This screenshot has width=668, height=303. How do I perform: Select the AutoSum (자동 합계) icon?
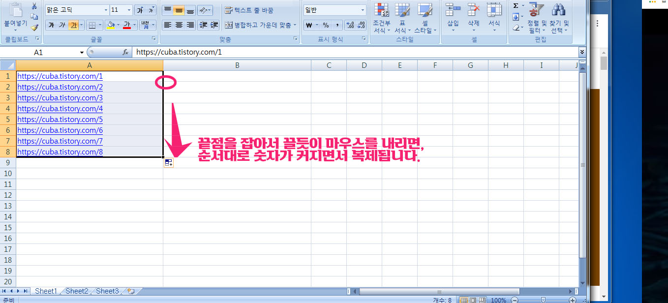point(515,5)
